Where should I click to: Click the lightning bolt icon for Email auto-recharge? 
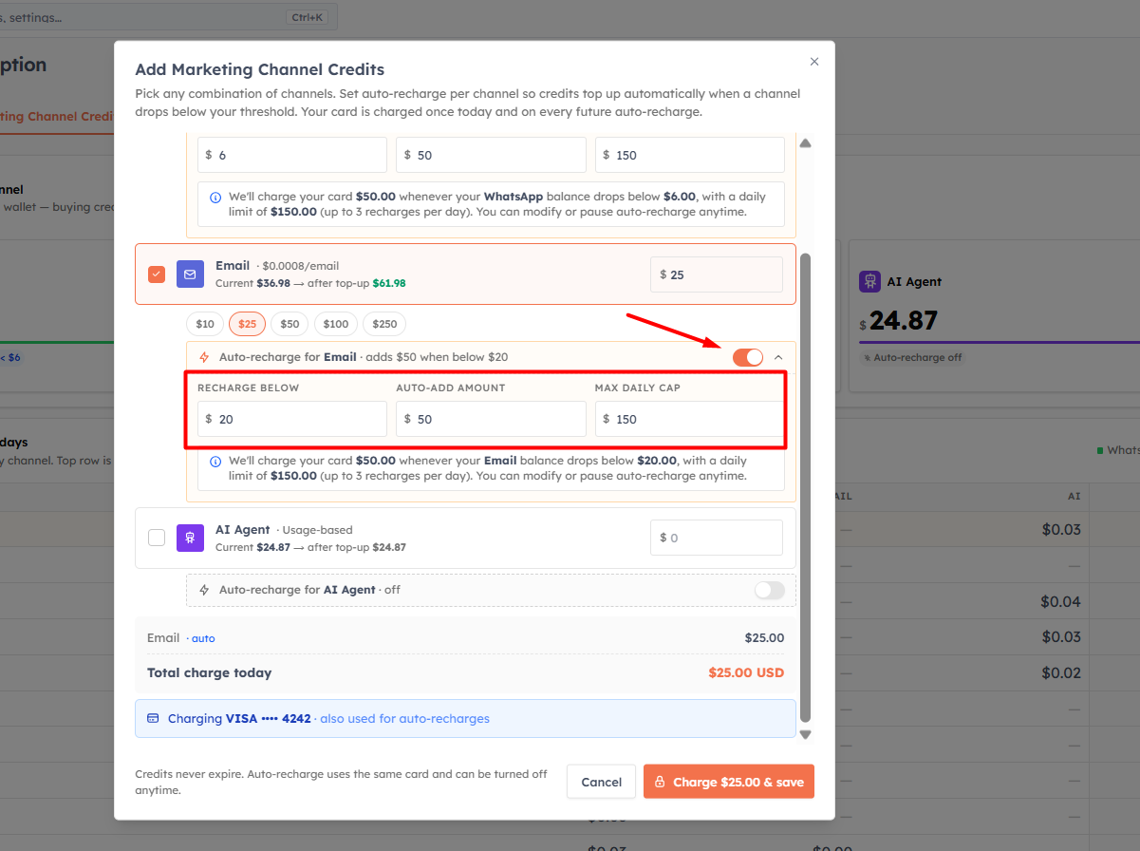(x=204, y=357)
